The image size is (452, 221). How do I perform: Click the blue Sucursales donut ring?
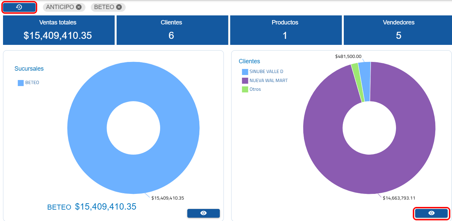(87, 128)
